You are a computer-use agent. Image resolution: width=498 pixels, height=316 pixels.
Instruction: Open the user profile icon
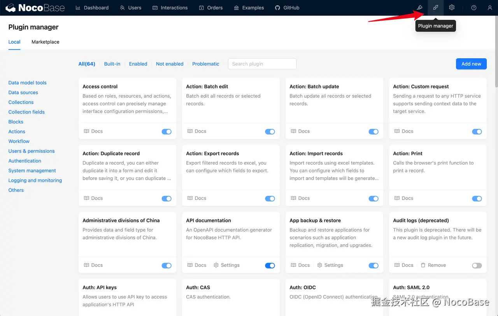(490, 8)
